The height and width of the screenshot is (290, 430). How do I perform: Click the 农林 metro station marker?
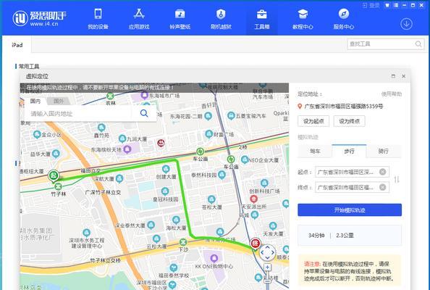point(110,96)
